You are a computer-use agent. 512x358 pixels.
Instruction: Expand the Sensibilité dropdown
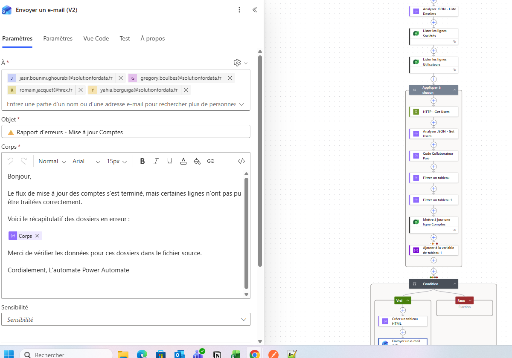[244, 319]
